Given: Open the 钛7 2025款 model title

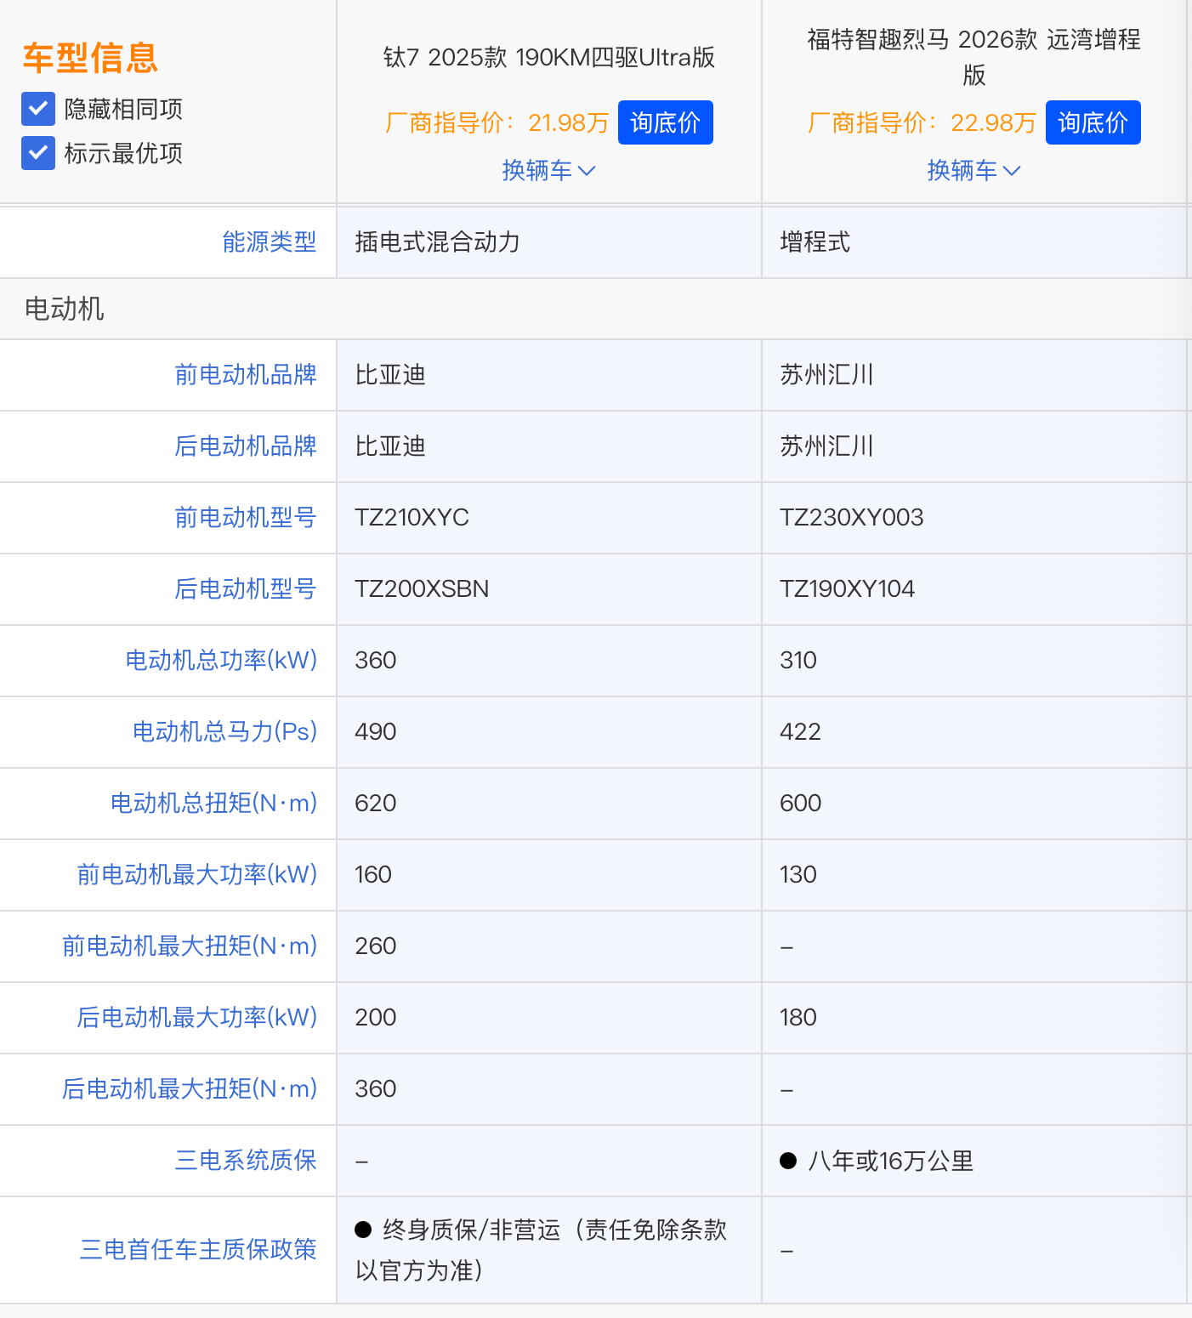Looking at the screenshot, I should [548, 57].
